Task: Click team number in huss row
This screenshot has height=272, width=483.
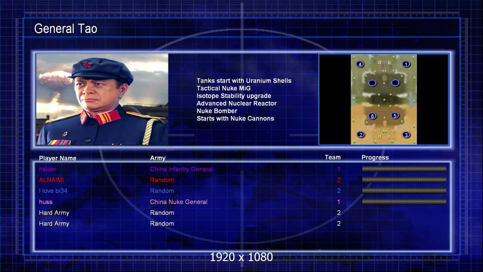Action: [x=338, y=202]
